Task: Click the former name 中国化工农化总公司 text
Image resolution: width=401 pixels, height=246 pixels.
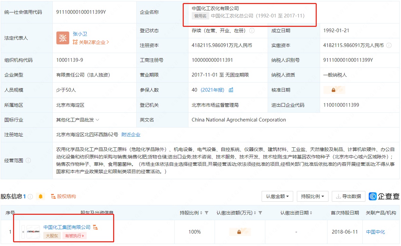Action: 232,16
